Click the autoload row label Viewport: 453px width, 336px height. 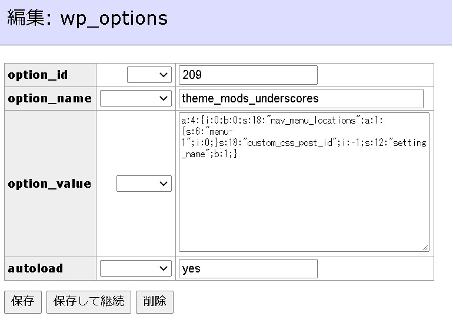(x=35, y=268)
